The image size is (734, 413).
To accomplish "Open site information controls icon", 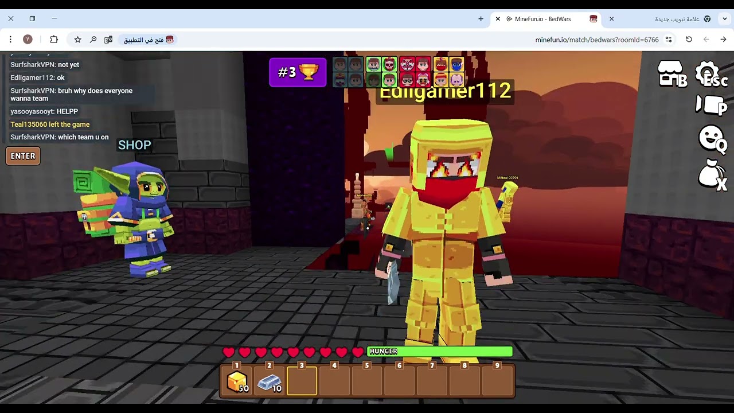I will [x=669, y=40].
